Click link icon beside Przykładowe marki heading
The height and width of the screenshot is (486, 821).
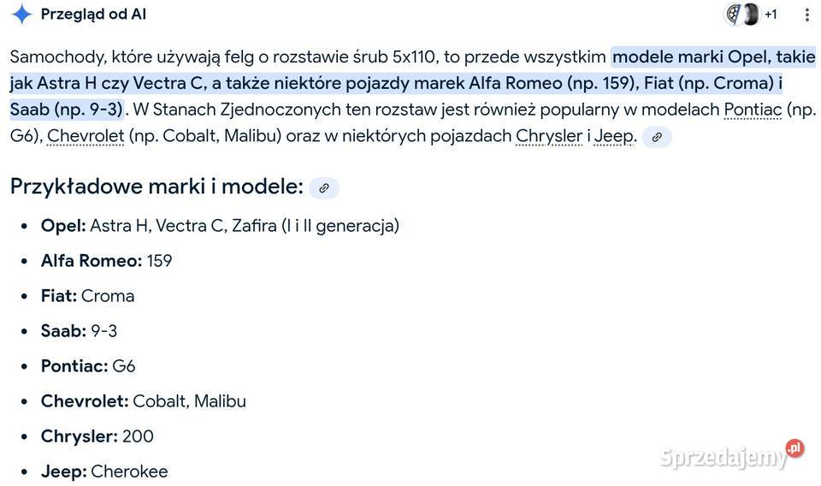pos(324,188)
